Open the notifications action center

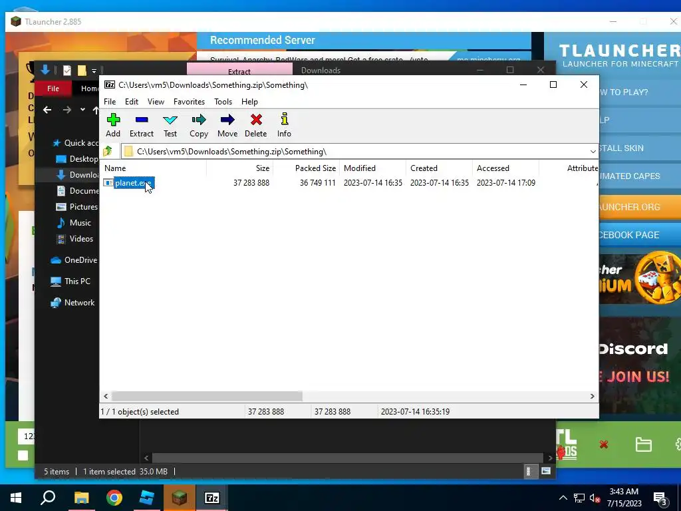click(x=660, y=499)
